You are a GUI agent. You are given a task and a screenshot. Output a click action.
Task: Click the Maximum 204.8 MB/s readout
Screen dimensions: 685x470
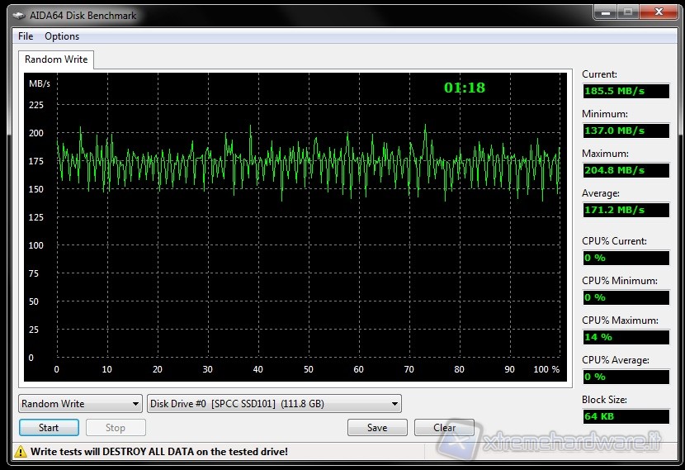coord(626,170)
